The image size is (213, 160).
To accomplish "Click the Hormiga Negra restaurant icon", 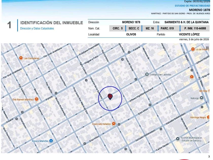I will [x=208, y=117].
